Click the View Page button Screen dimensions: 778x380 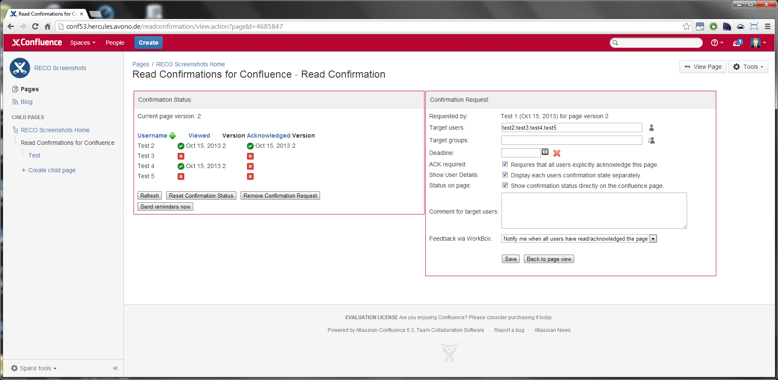(703, 67)
